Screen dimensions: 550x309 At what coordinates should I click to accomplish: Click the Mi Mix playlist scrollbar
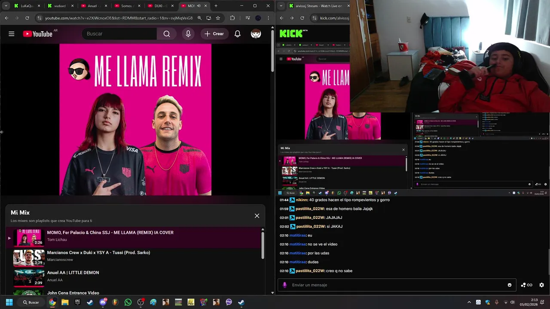(263, 245)
